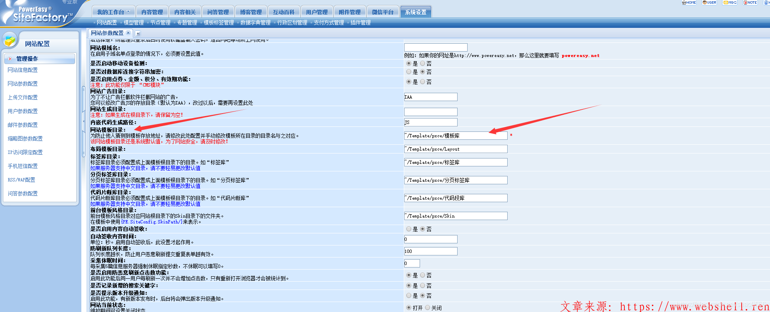Open 数据字典管理 submenu item
The image size is (770, 312).
pos(255,22)
